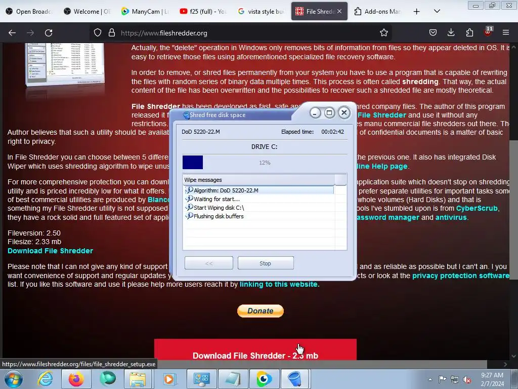Open the control panel taskbar item
518x389 pixels.
coord(202,379)
